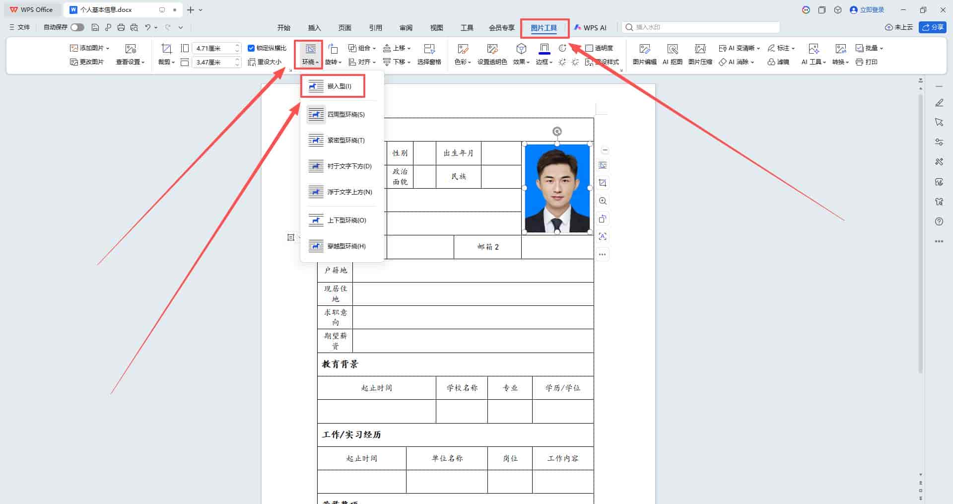Open the 边框 border color dropdown
953x504 pixels.
[x=544, y=55]
